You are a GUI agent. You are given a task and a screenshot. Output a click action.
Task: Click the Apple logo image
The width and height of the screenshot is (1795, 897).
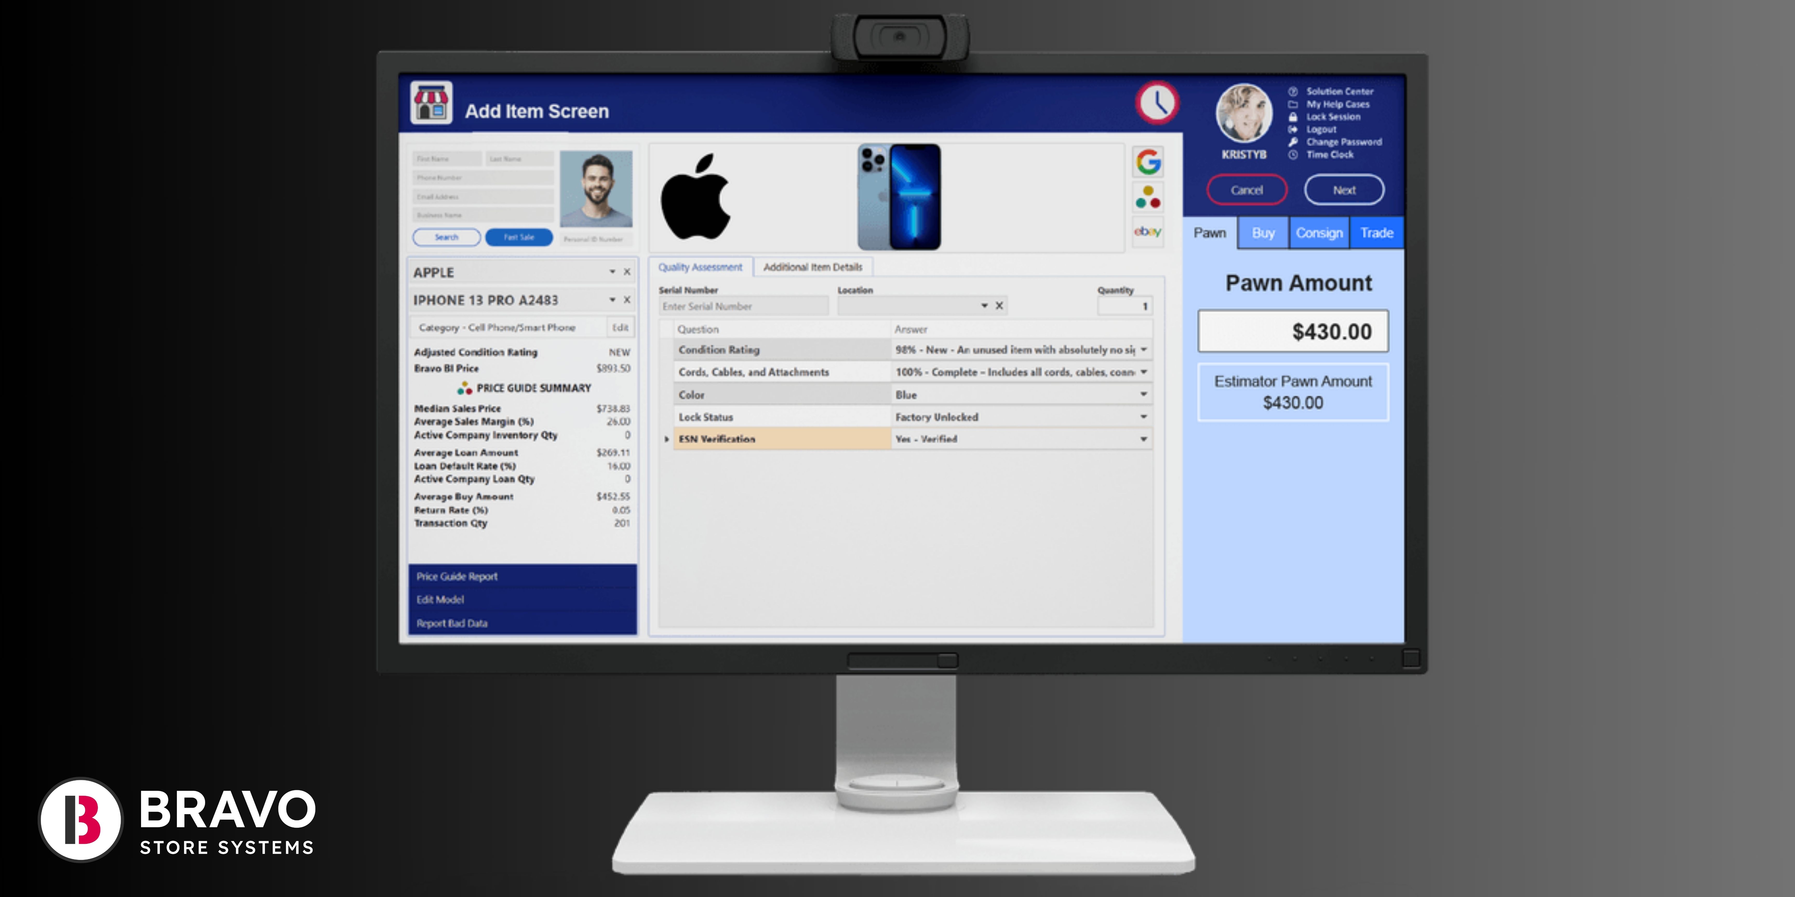click(695, 197)
